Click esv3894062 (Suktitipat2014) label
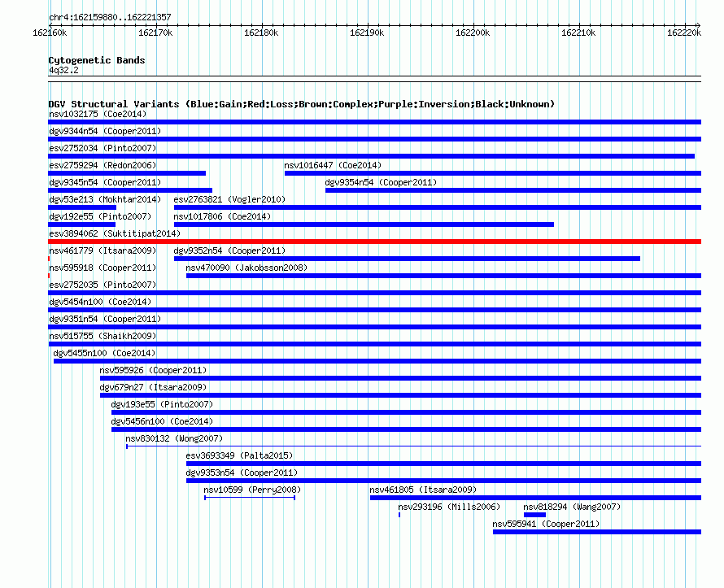 point(115,233)
